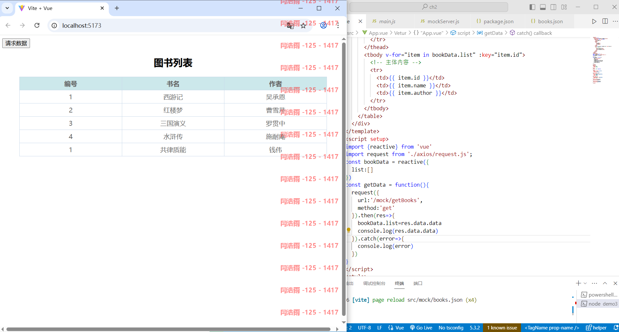This screenshot has height=332, width=619.
Task: Click the 共律质能 cell in the book table
Action: (x=173, y=150)
